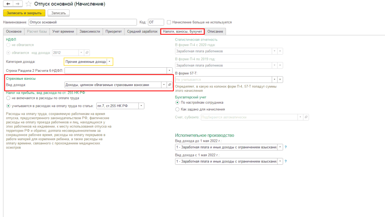Click the Записать и закрыть button
385x217 pixels.
(x=24, y=13)
